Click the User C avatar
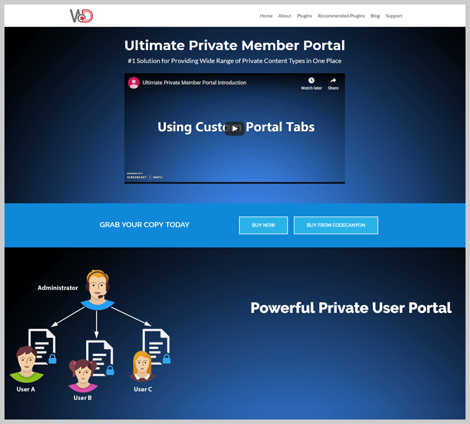 pyautogui.click(x=142, y=366)
